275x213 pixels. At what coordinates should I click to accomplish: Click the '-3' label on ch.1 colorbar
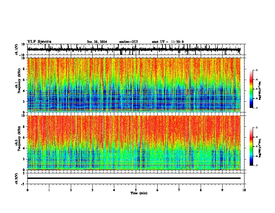pyautogui.click(x=256, y=70)
